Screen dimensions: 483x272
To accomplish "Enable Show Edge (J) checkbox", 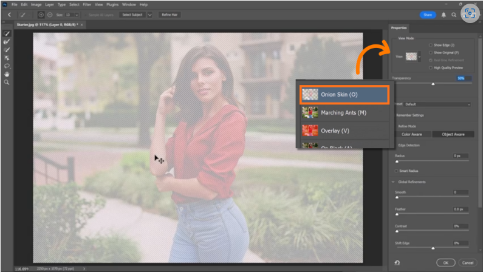I will (431, 45).
